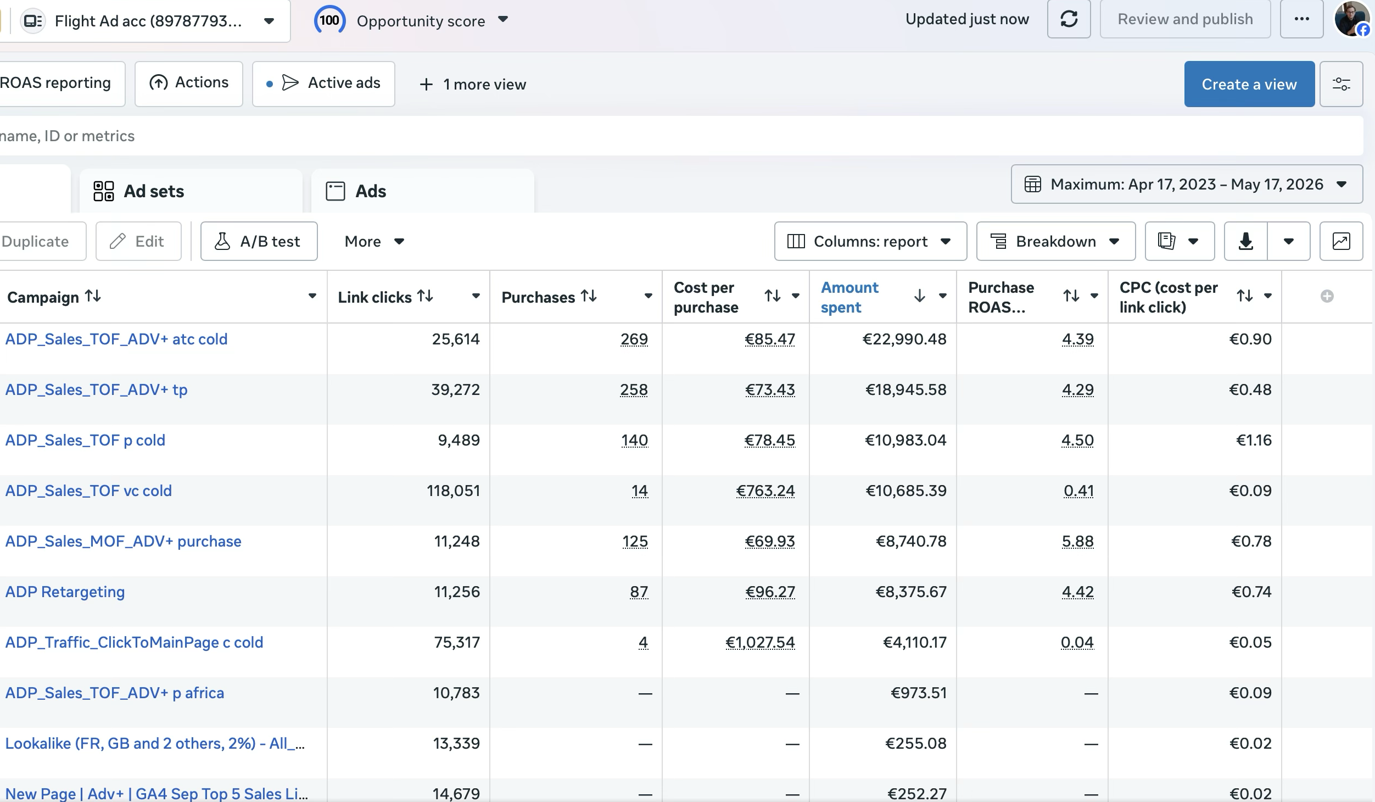Open Purchase ROAS column menu arrow
This screenshot has height=802, width=1375.
click(x=1094, y=296)
